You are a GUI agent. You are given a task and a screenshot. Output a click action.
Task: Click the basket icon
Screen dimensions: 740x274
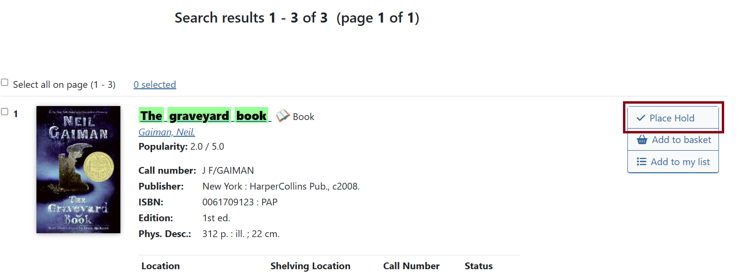coord(642,140)
